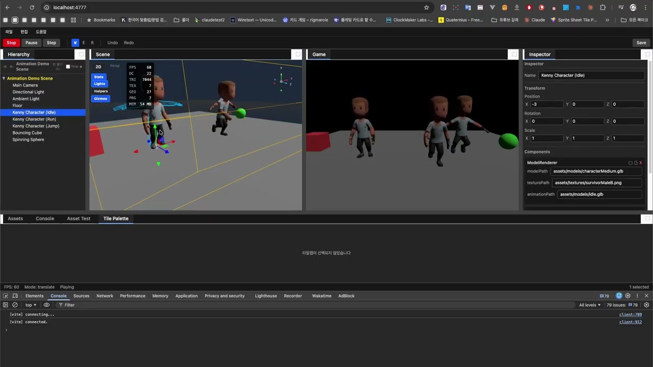Enable the Helpers toggle in Scene view
The image size is (653, 367).
(x=101, y=91)
